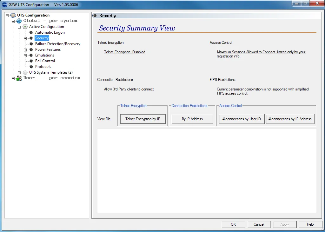
Task: Expand the Power Features node
Action: 25,50
